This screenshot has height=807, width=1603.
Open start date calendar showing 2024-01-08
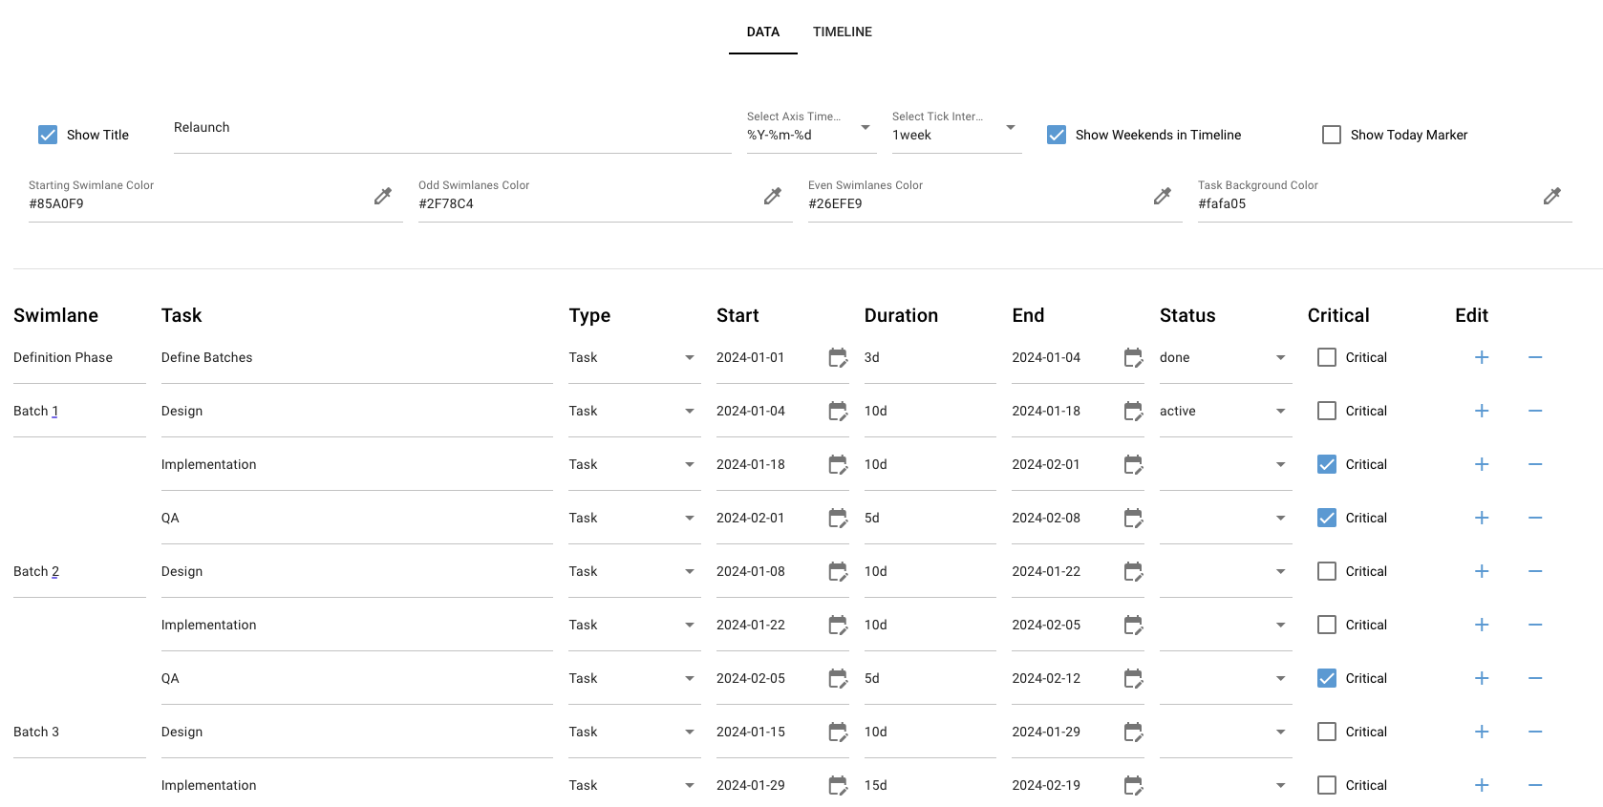tap(838, 572)
